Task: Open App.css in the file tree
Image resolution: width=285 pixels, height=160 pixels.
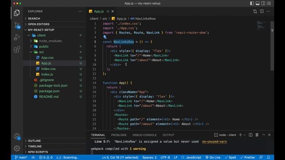Action: coord(54,58)
